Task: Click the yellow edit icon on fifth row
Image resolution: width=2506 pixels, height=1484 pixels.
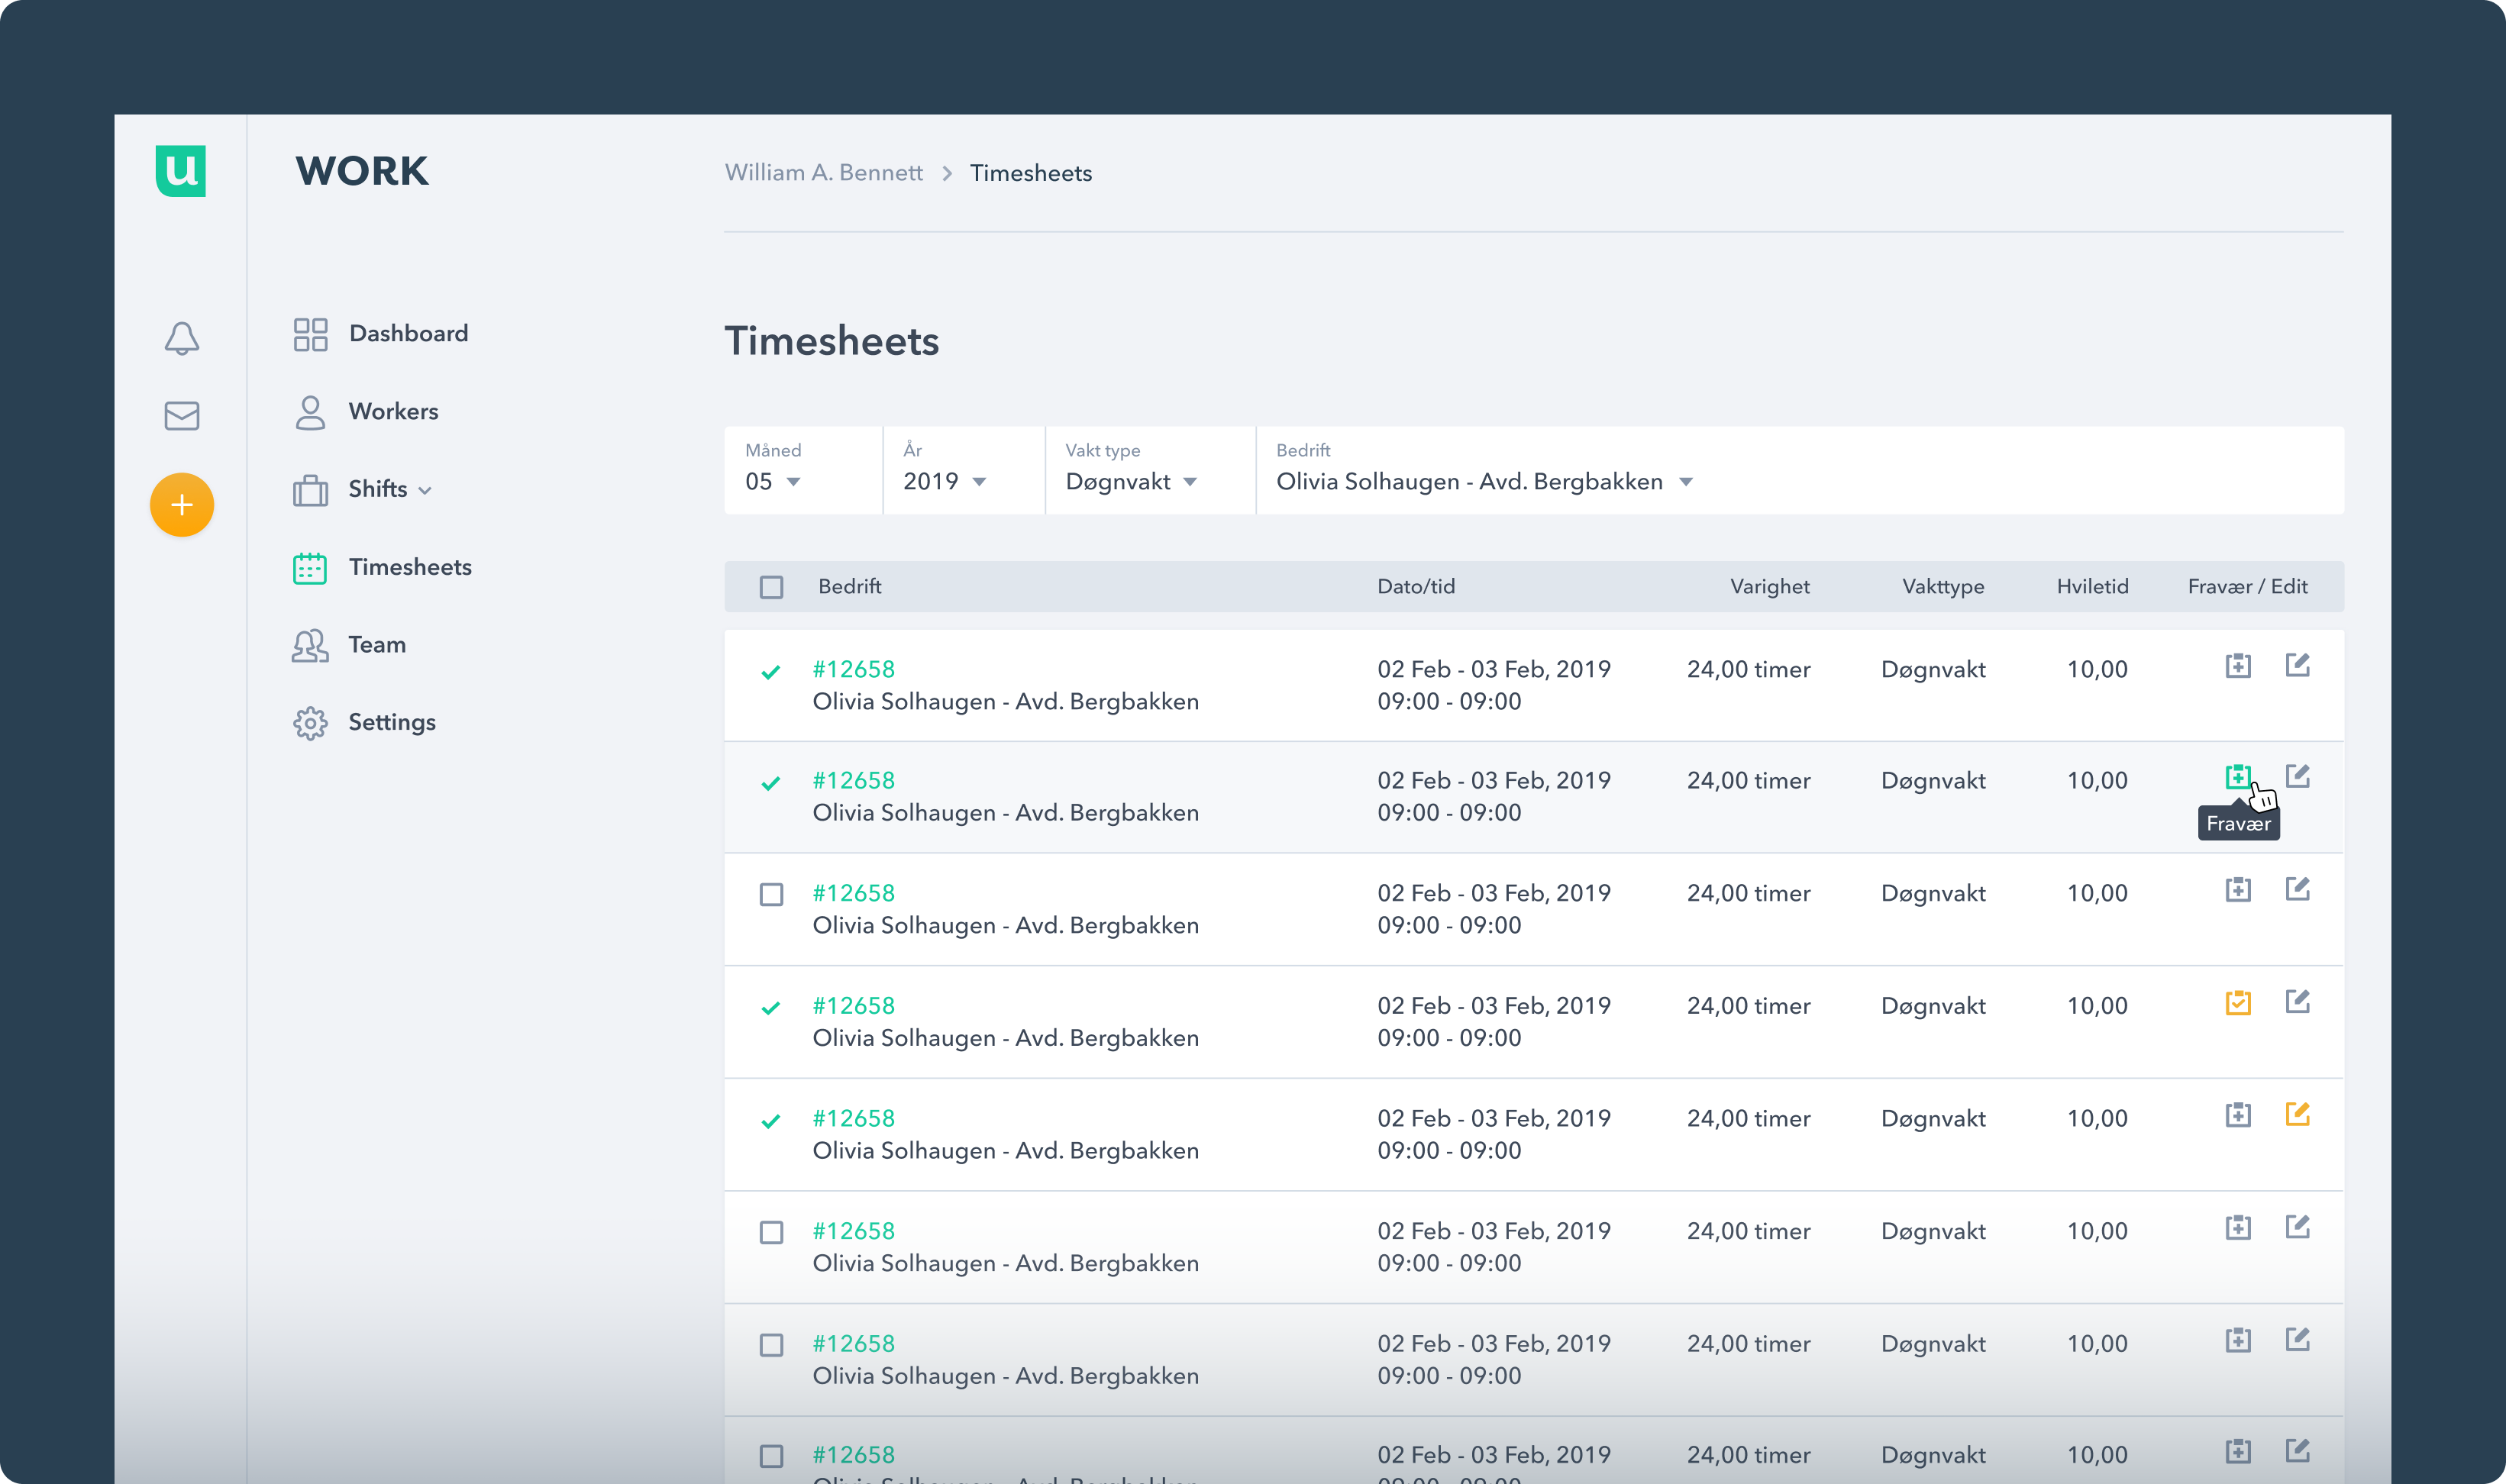Action: (x=2299, y=1116)
